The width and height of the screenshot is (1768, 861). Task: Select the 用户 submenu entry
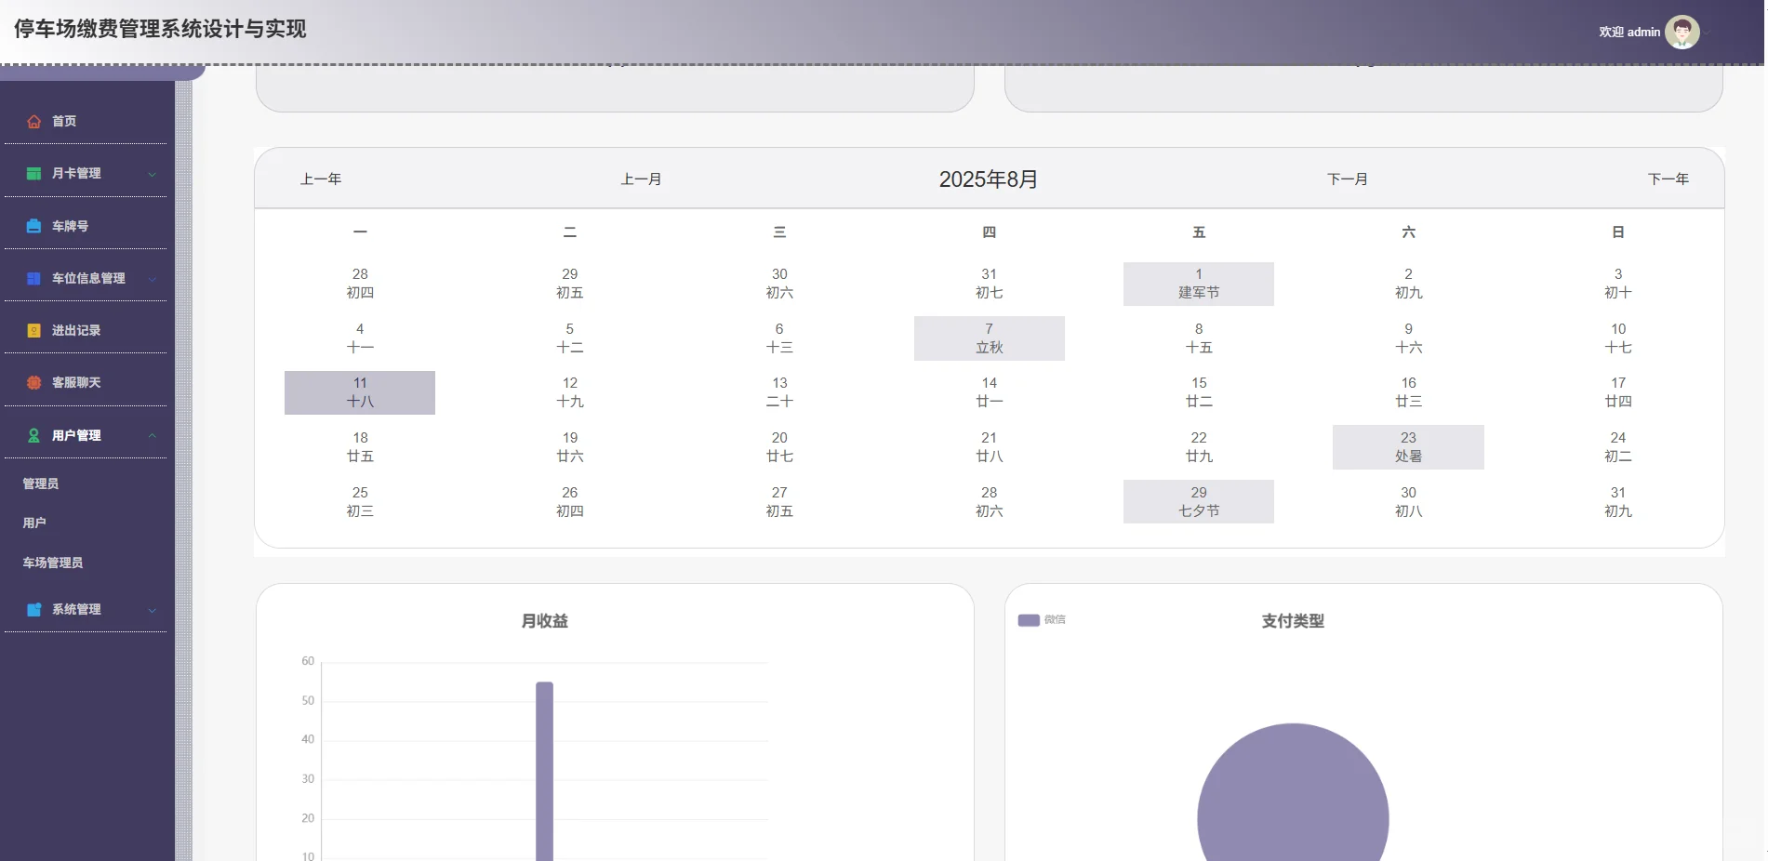click(34, 523)
